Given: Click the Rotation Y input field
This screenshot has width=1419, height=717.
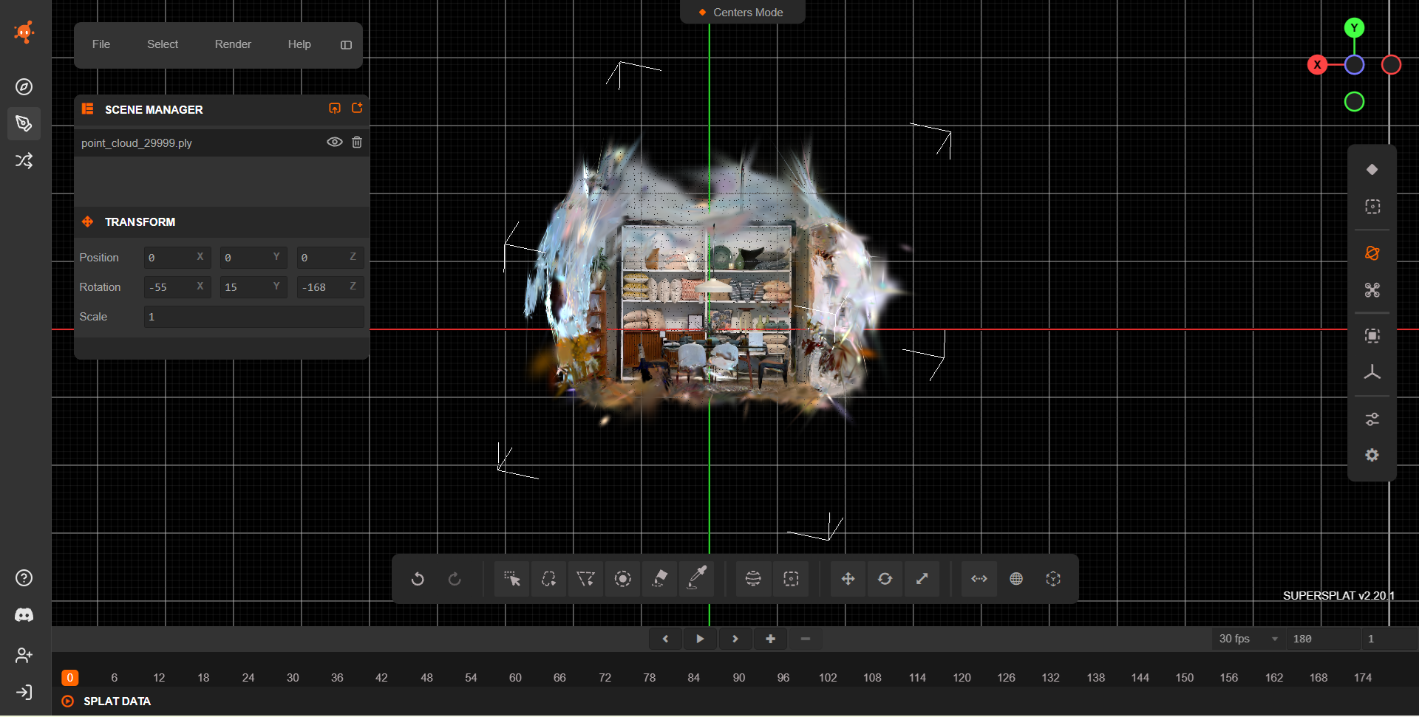Looking at the screenshot, I should coord(253,287).
